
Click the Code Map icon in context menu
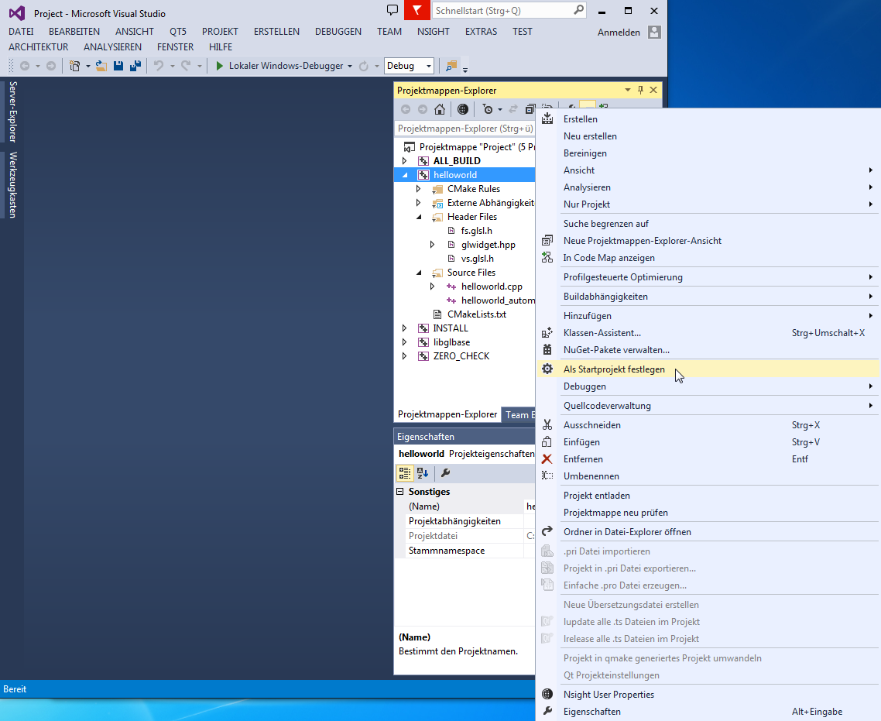click(547, 257)
